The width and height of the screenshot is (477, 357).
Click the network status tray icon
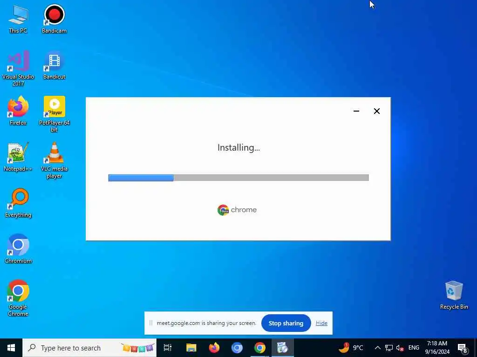pyautogui.click(x=389, y=348)
